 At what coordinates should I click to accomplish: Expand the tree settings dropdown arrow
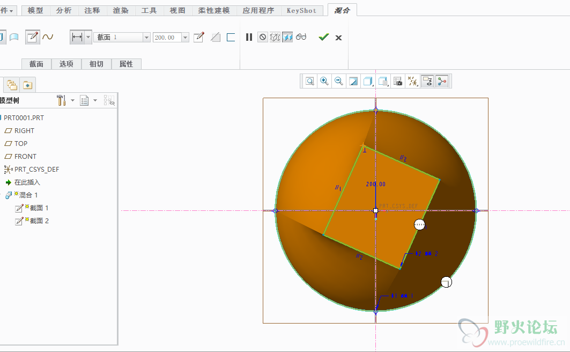tap(72, 100)
